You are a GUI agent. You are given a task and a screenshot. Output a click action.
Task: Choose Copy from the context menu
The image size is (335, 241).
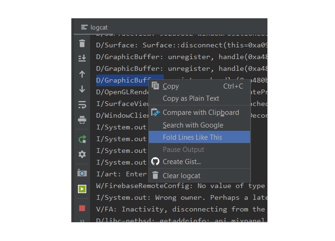[x=171, y=86]
